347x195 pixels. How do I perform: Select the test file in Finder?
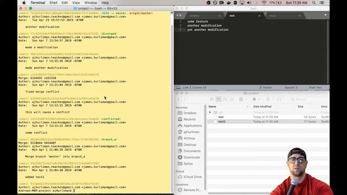coord(268,117)
